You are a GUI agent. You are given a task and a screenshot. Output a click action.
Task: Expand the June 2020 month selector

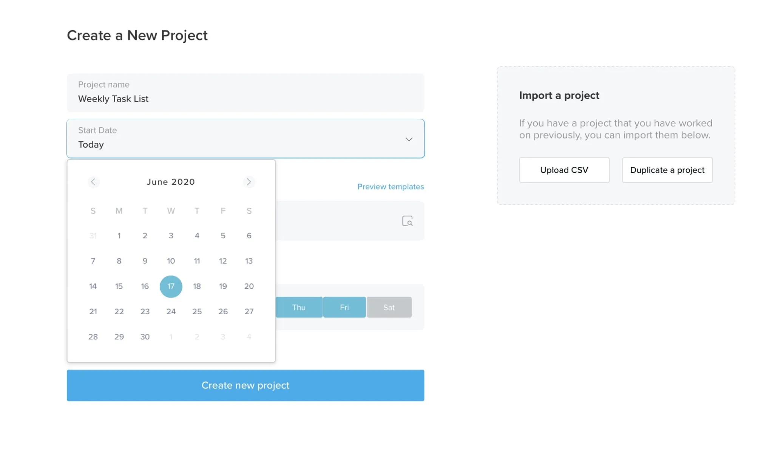(170, 182)
